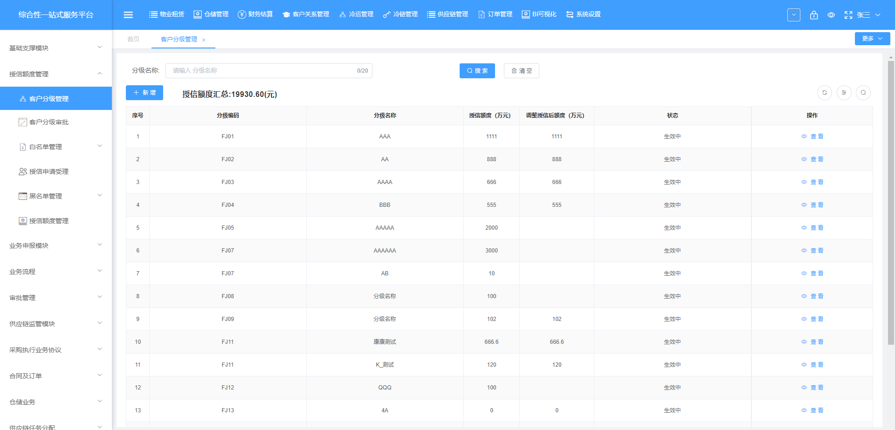895x430 pixels.
Task: Open 订单管理 top menu
Action: click(495, 14)
